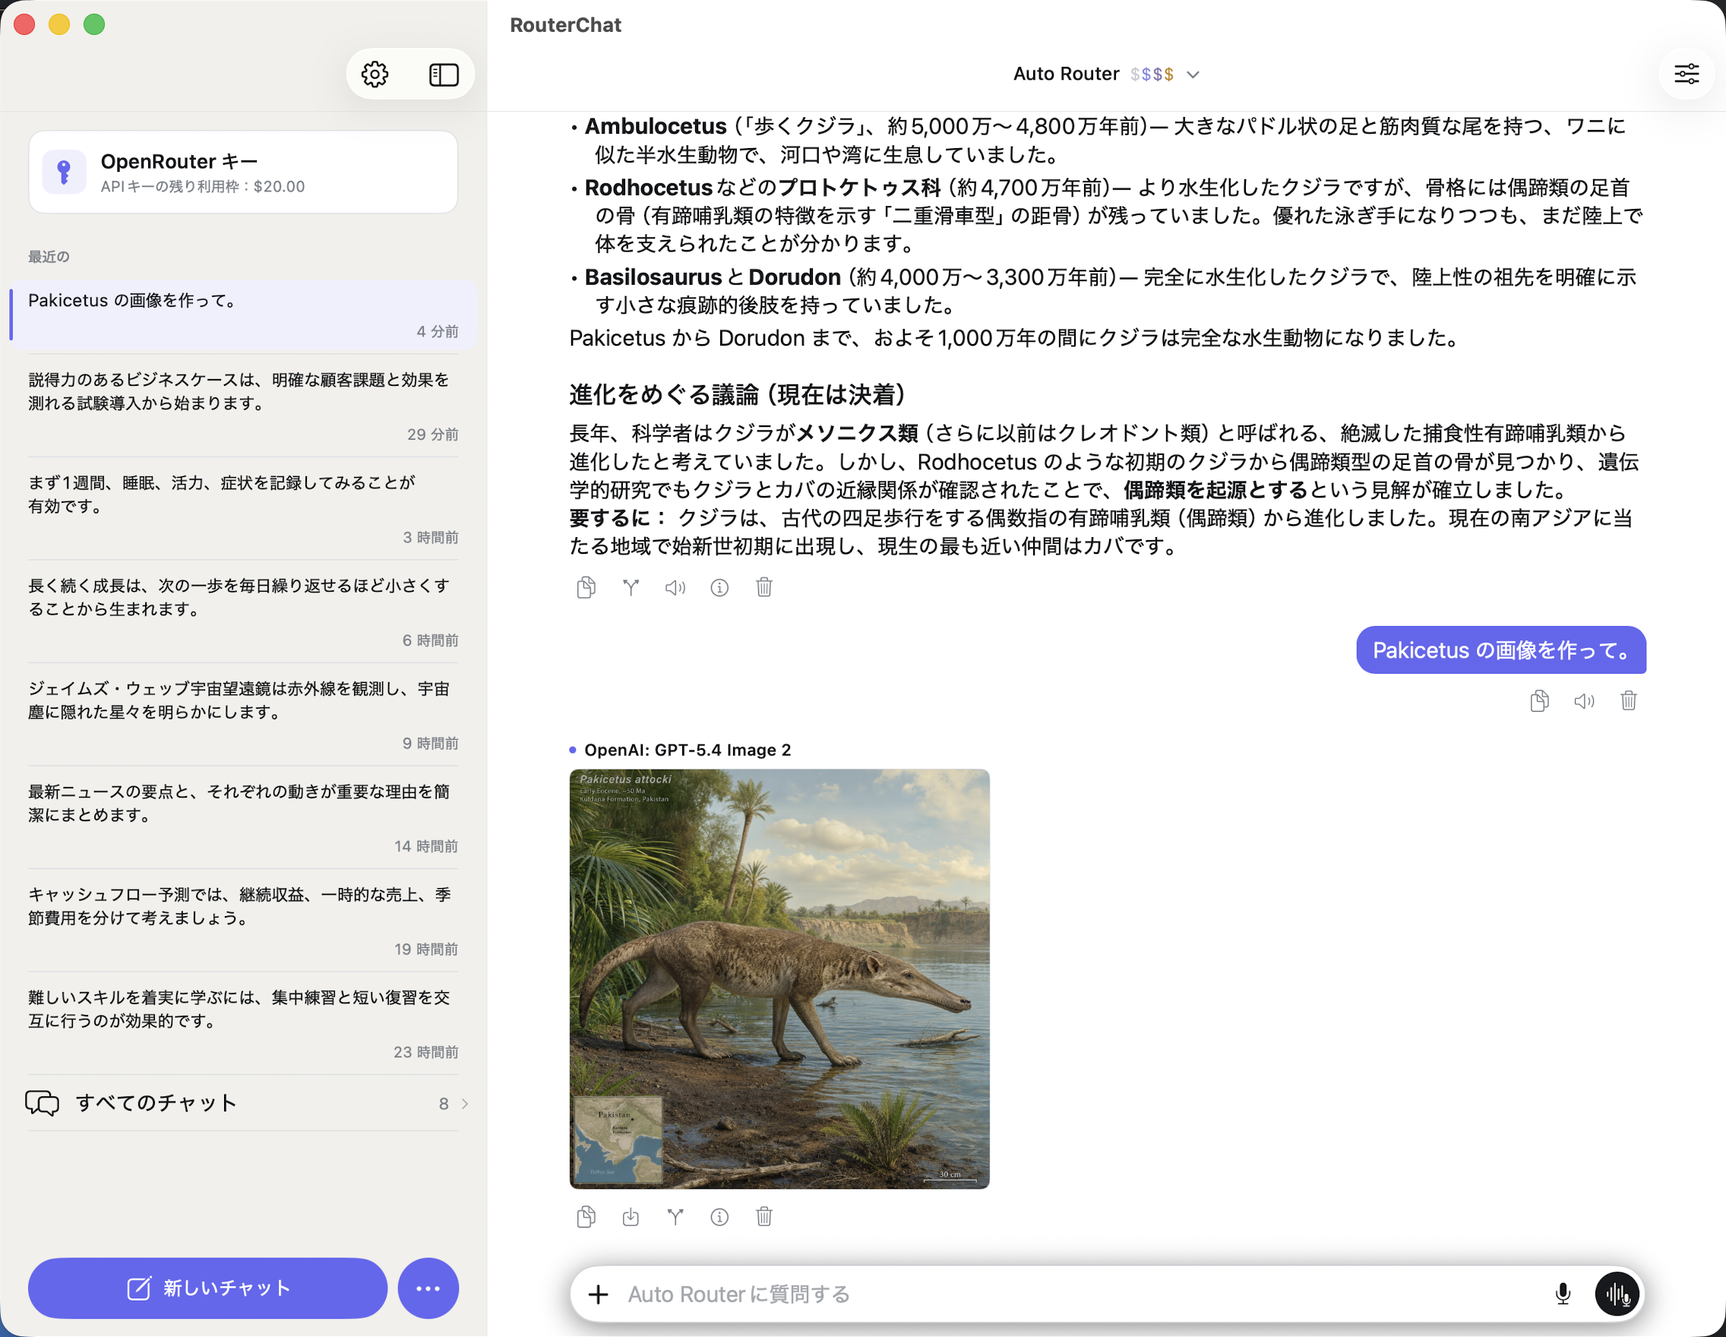Open chat starting 難しいスキルを着実に
Screen dimensions: 1726x1337
click(243, 1023)
